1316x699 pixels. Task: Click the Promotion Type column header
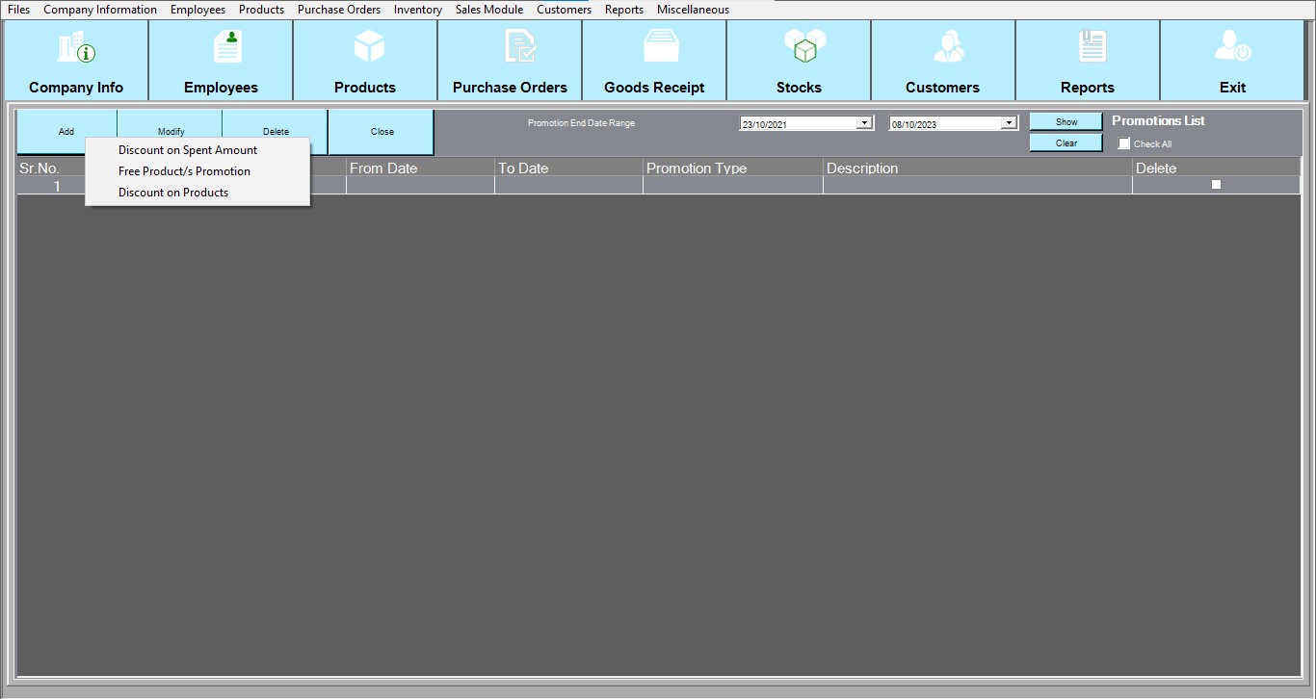point(697,168)
